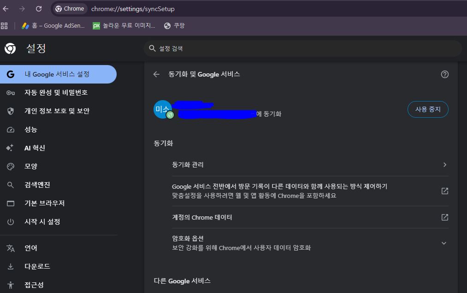Click the magnifier icon for 검색엔진

click(x=11, y=185)
